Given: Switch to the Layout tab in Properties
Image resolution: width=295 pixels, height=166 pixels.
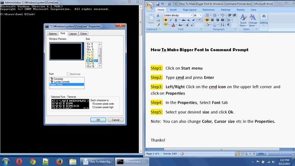Looking at the screenshot, I should pyautogui.click(x=73, y=34).
